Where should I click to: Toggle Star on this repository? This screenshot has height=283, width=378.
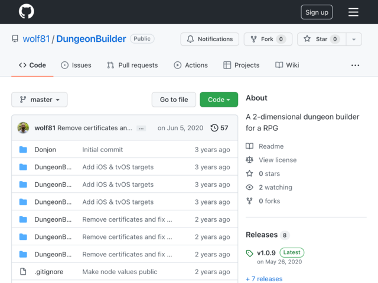pos(321,39)
